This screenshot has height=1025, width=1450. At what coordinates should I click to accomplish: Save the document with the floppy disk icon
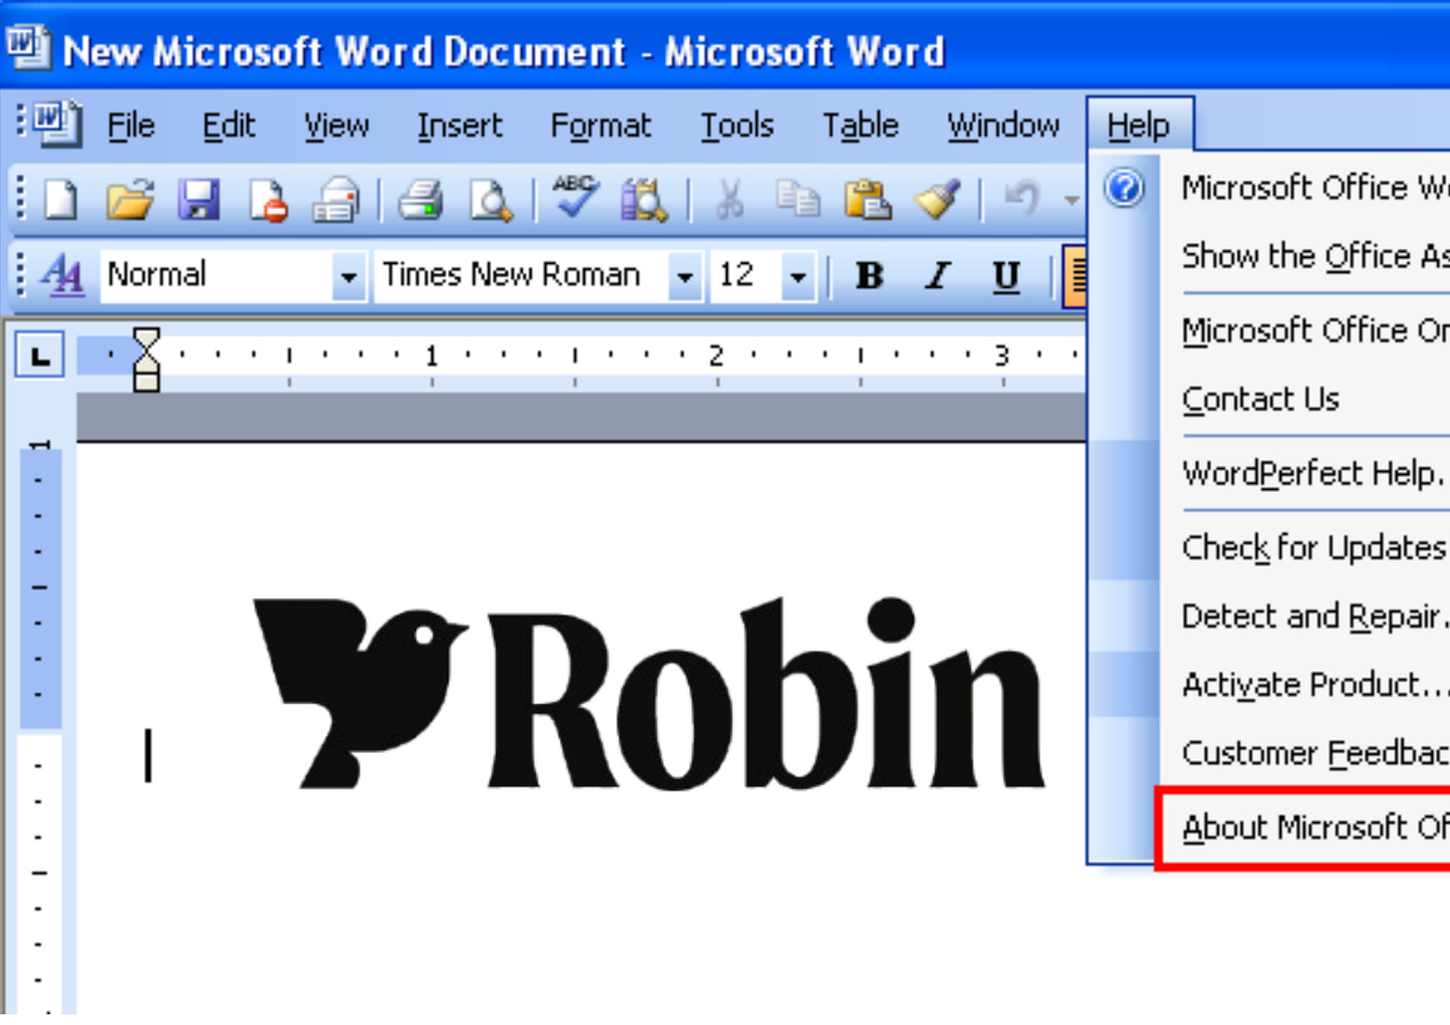[199, 200]
